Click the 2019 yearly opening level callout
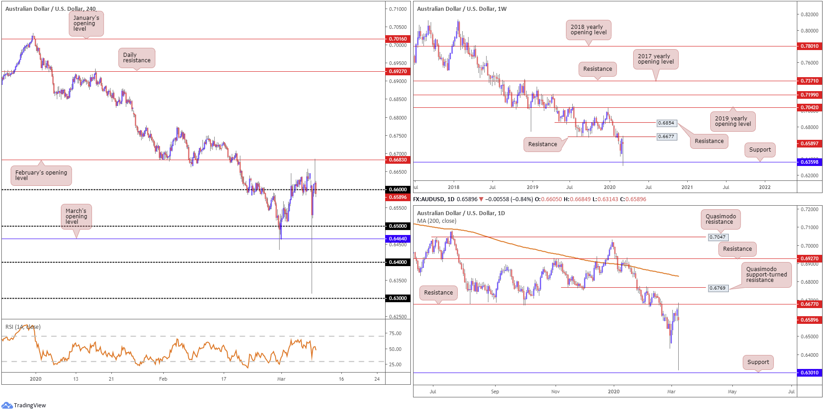The image size is (823, 410). (x=733, y=121)
